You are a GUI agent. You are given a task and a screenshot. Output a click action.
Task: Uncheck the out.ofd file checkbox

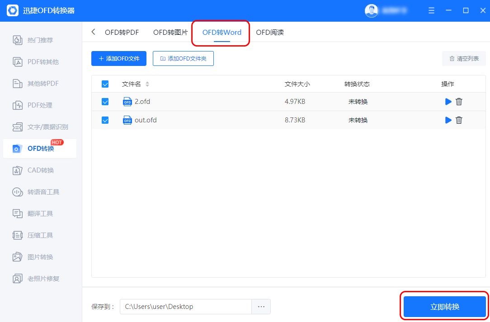(x=105, y=120)
